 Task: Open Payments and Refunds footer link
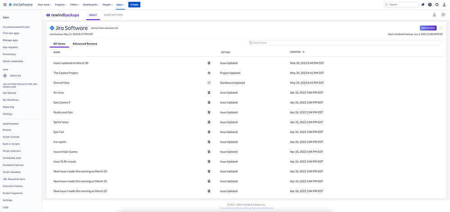click(x=262, y=208)
